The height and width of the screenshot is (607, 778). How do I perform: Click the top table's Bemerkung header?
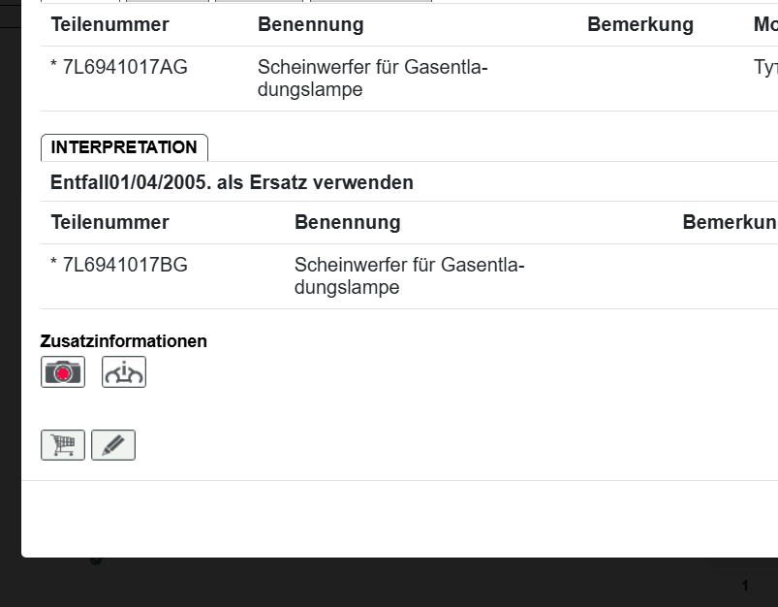click(x=639, y=25)
